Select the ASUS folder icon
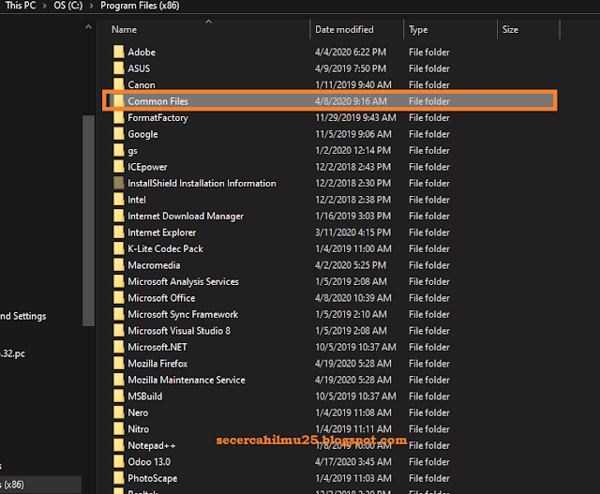 [119, 68]
